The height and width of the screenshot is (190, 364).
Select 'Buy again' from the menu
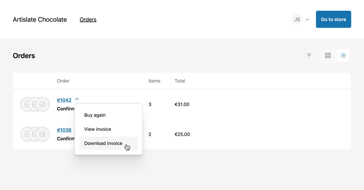coord(95,115)
